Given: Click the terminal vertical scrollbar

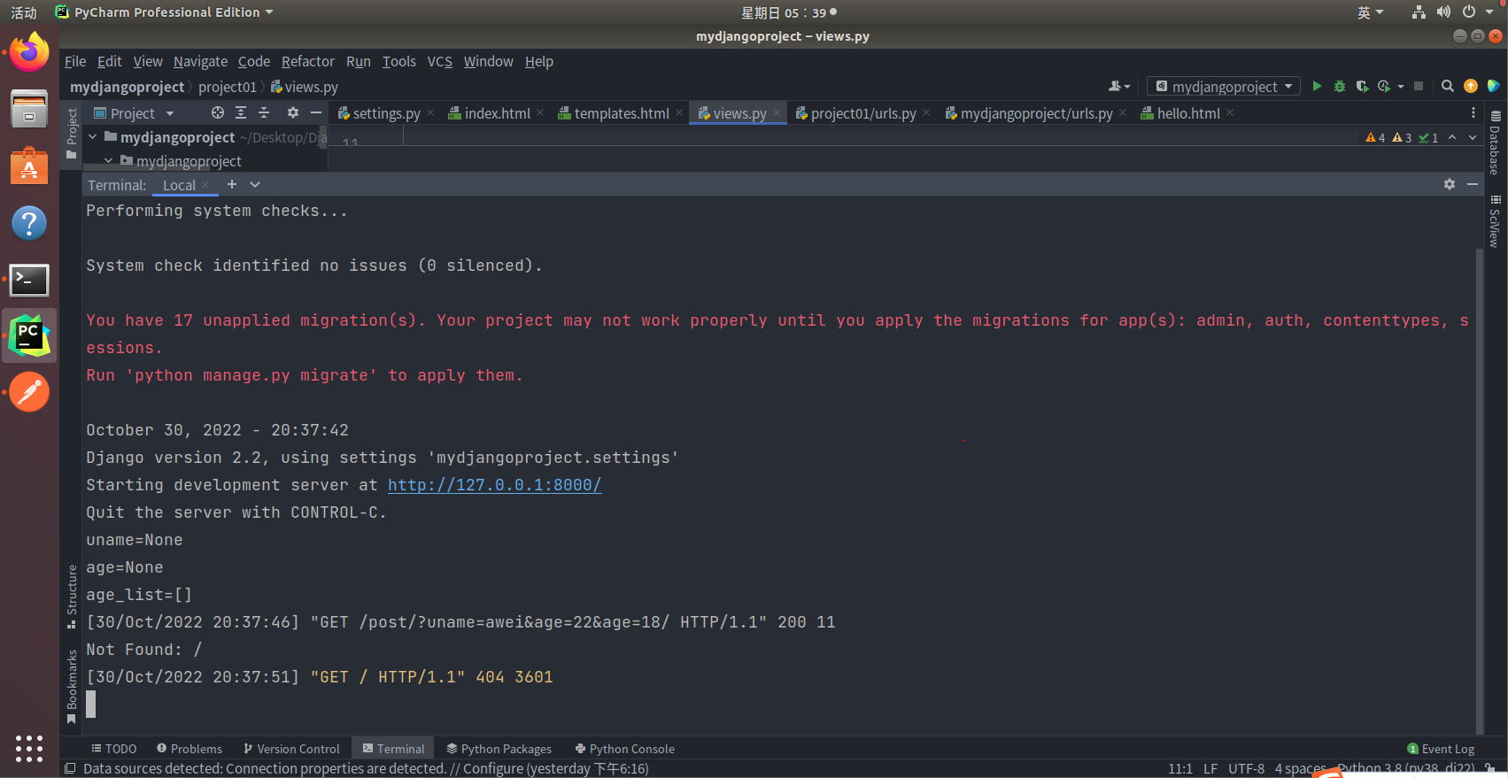Looking at the screenshot, I should (x=1479, y=491).
